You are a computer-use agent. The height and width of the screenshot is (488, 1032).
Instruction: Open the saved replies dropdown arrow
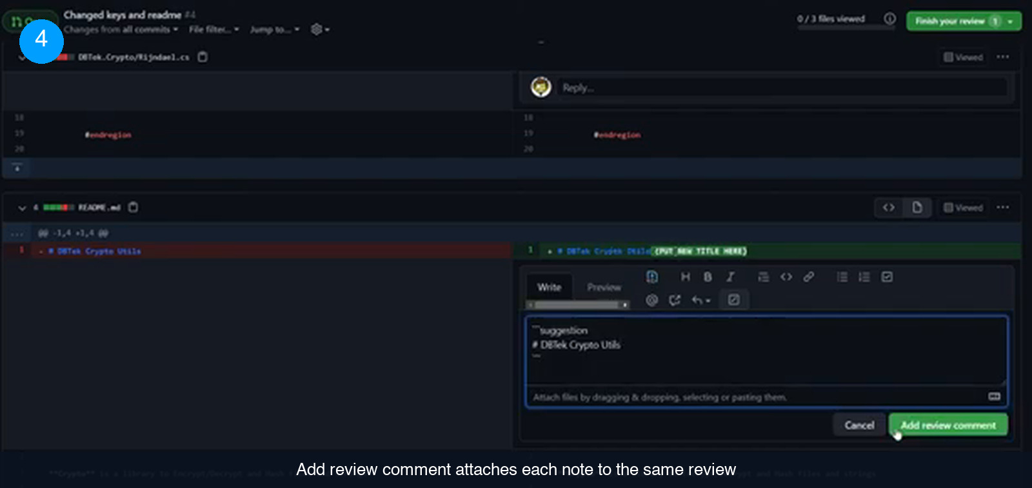click(x=701, y=300)
